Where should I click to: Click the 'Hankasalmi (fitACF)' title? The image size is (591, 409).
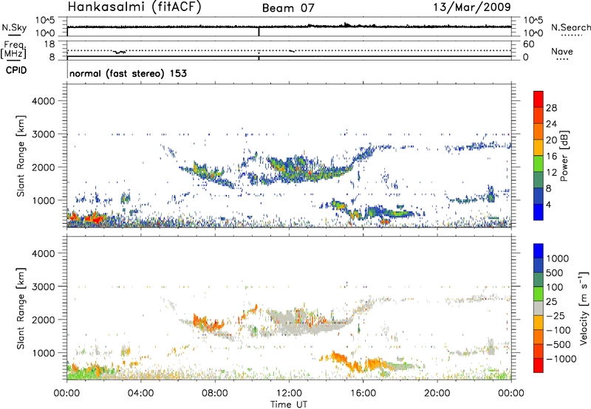click(x=134, y=7)
